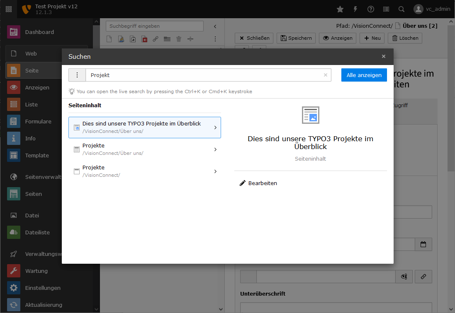Click the Verwaltungswerkzeuge rocket icon

[x=14, y=254]
